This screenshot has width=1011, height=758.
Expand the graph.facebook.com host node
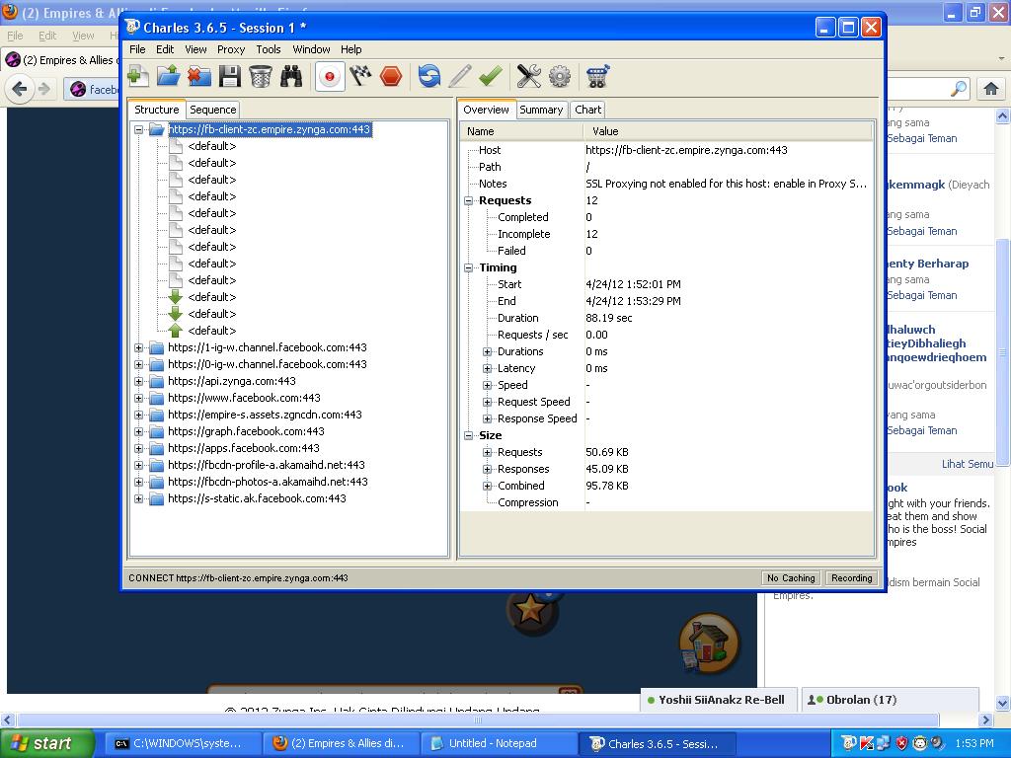pyautogui.click(x=138, y=431)
